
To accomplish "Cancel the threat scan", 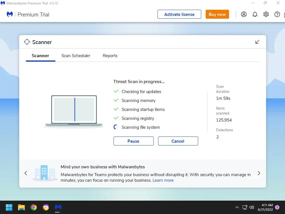I will pos(178,141).
